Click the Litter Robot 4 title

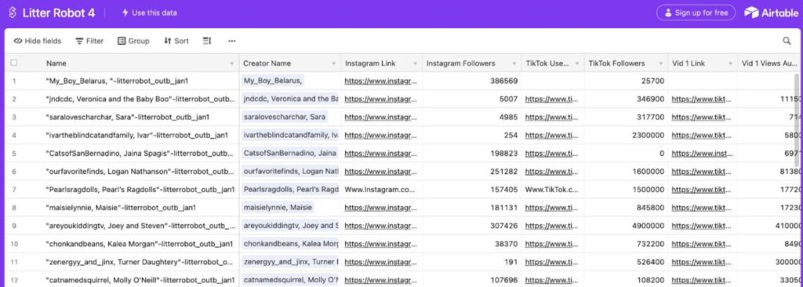tap(58, 13)
